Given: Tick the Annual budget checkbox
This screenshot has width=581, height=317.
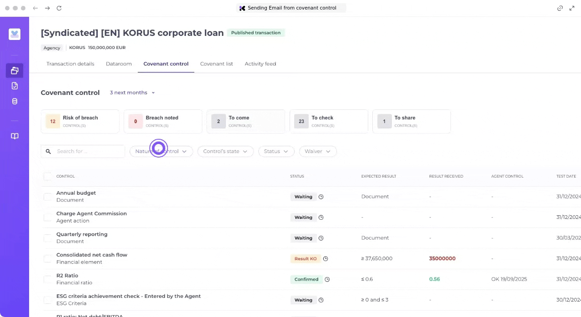Looking at the screenshot, I should [47, 197].
